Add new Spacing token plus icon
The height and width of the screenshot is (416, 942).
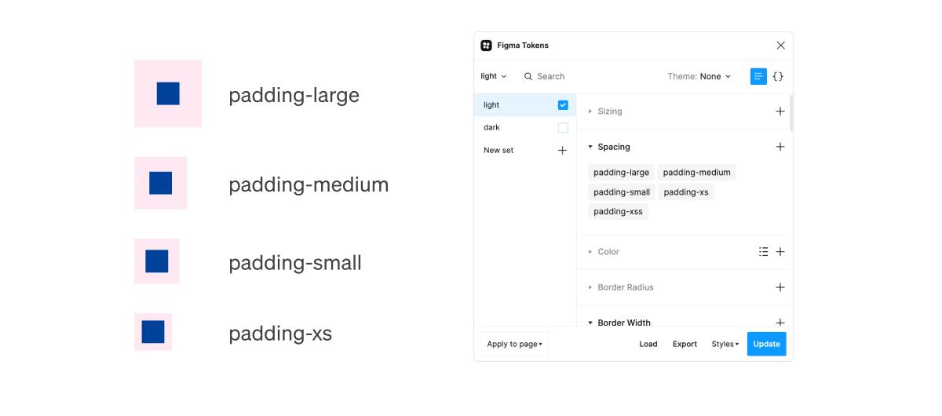point(780,147)
